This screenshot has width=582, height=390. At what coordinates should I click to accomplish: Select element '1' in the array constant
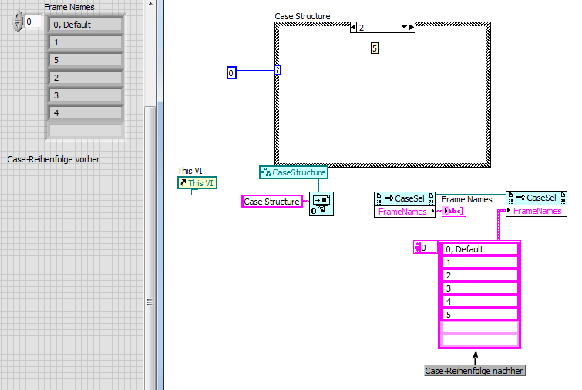coord(480,262)
